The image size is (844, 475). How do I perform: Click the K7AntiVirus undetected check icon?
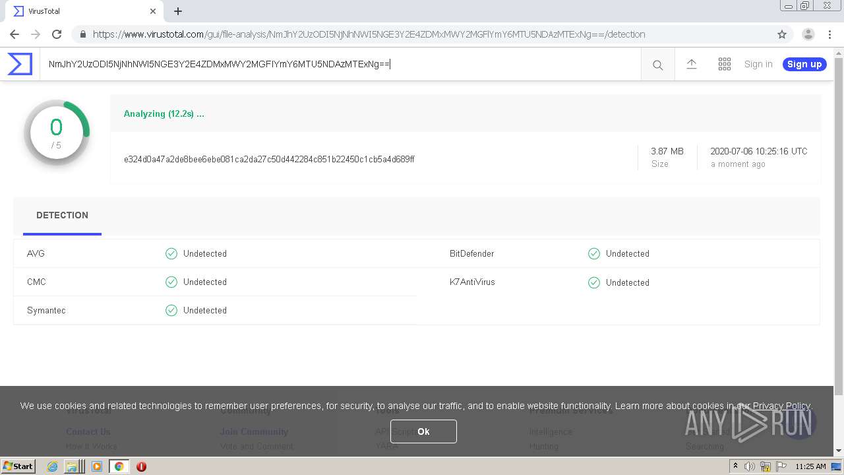point(594,282)
